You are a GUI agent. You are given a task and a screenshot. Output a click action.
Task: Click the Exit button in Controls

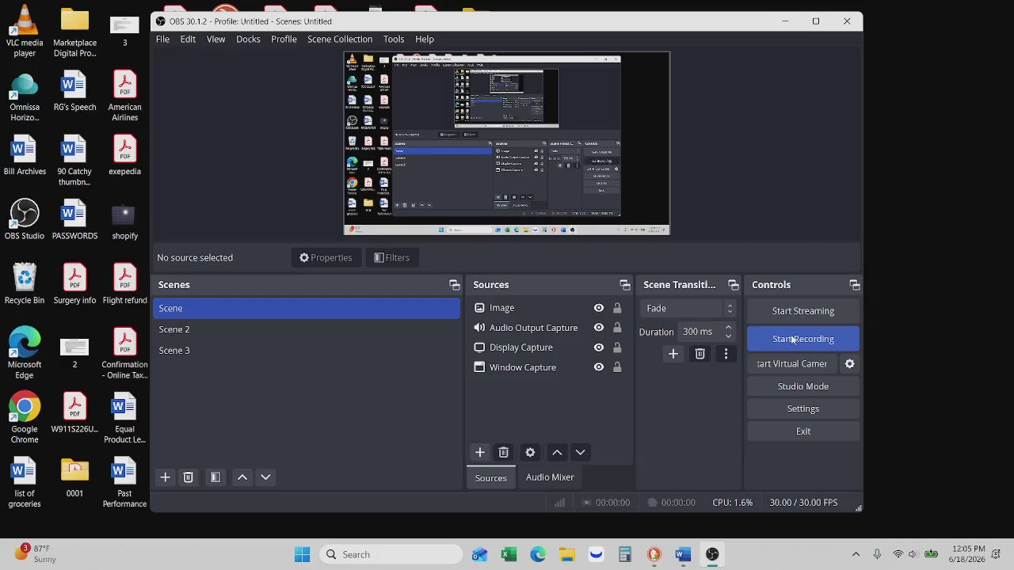[x=802, y=431]
